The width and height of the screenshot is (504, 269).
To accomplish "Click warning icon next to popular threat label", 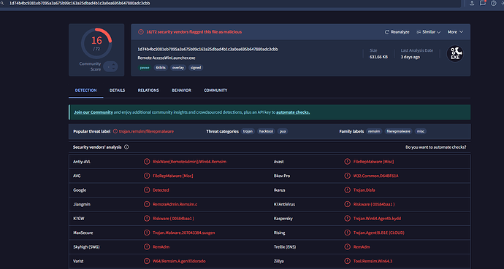I will [x=115, y=131].
